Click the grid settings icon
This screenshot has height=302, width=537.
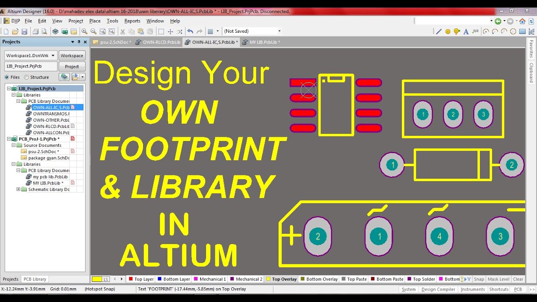pyautogui.click(x=211, y=31)
